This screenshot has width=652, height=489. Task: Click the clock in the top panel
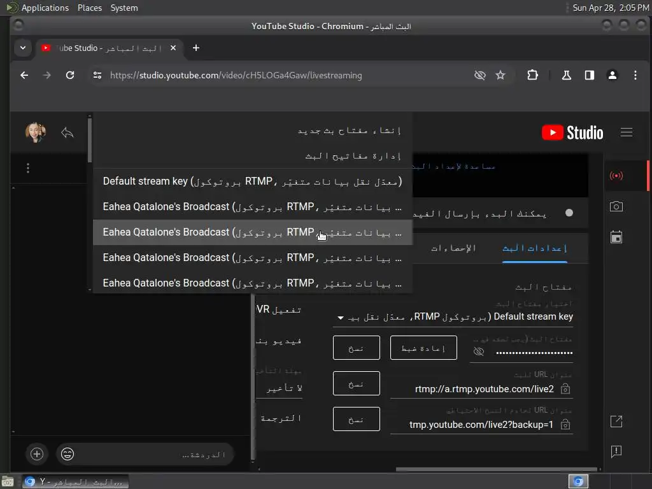[x=611, y=8]
